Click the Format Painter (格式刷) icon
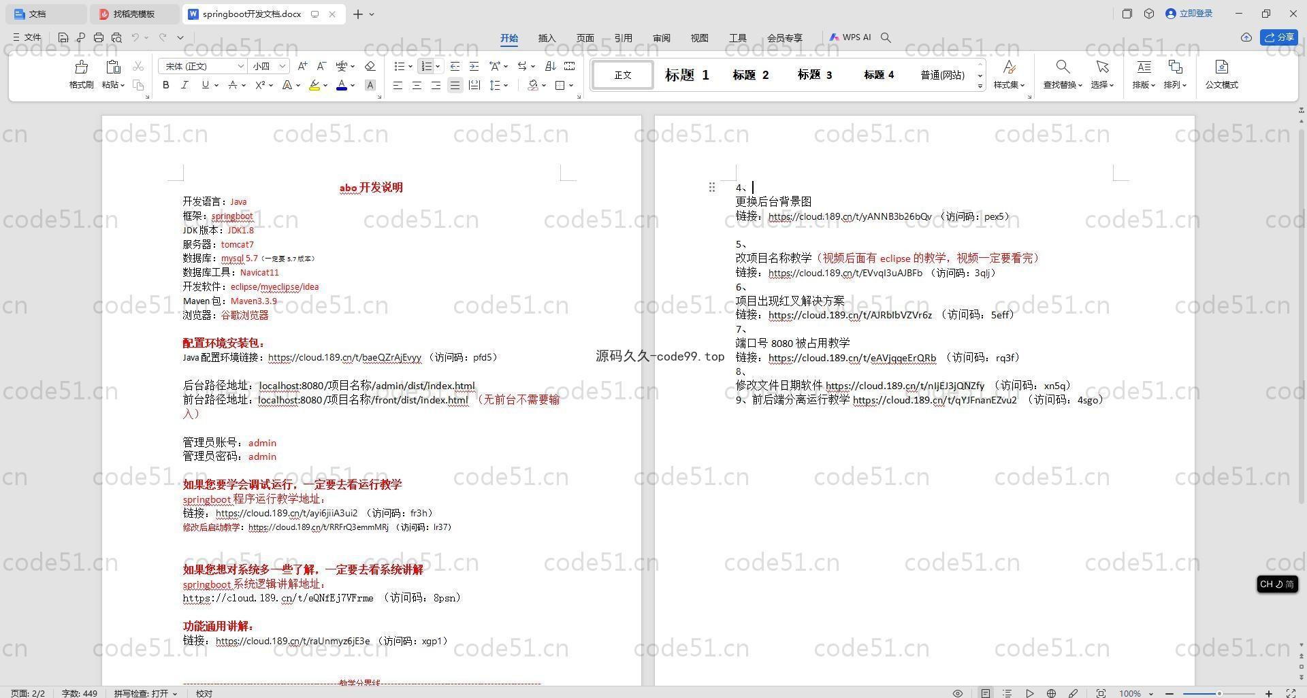Viewport: 1307px width, 698px height. click(82, 67)
